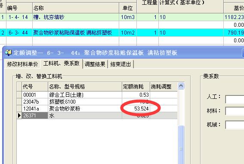Viewport: 244px width, 164px height.
Task: Select row code 23047b
Action: pos(35,102)
